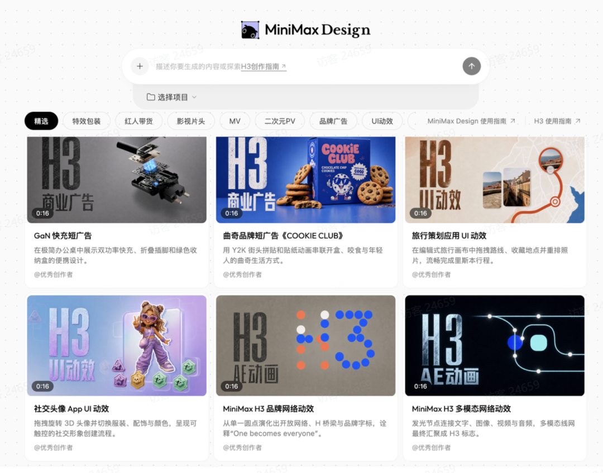Screen dimensions: 603x473
Task: Click @优秀创作者 under GaN 快充短广告
Action: (54, 274)
